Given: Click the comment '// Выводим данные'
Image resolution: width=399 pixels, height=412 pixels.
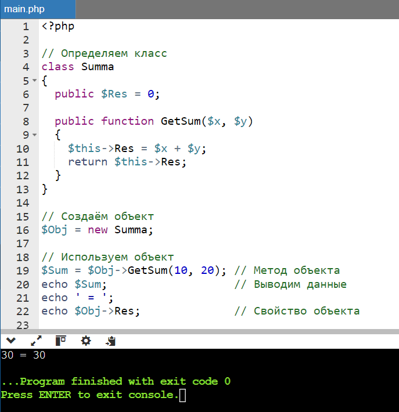Looking at the screenshot, I should point(290,284).
